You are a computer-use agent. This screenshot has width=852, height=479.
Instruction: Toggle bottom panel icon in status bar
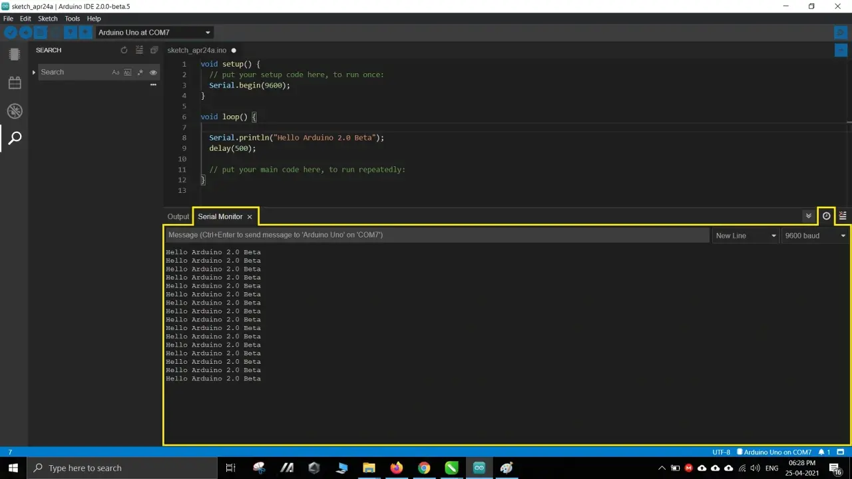pos(841,452)
